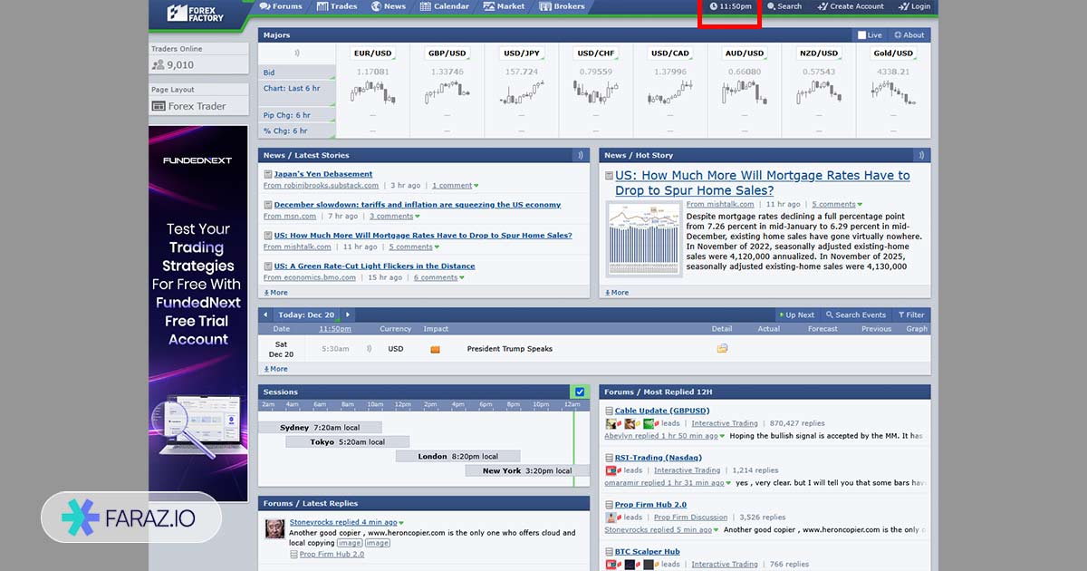
Task: Click the collapse icon on Latest Stories panel
Action: (x=581, y=156)
